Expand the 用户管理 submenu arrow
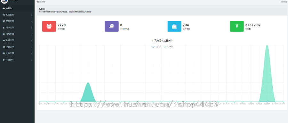This screenshot has width=288, height=123. 31,28
